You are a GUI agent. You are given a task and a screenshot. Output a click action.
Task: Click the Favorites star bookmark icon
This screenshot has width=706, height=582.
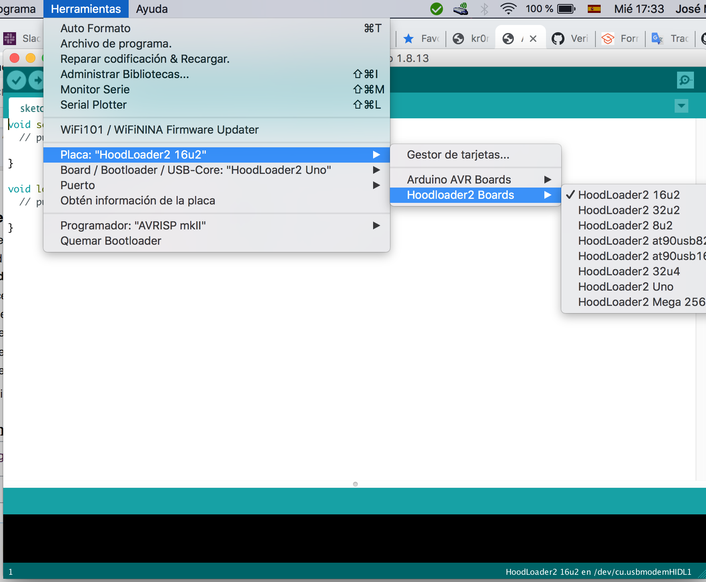tap(408, 39)
